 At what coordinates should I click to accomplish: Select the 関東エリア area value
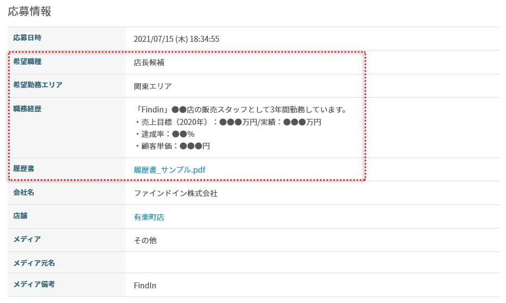152,86
